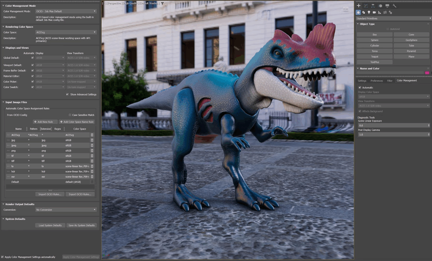Image resolution: width=432 pixels, height=261 pixels.
Task: Open the viewport Default Shading menu
Action: tap(150, 3)
